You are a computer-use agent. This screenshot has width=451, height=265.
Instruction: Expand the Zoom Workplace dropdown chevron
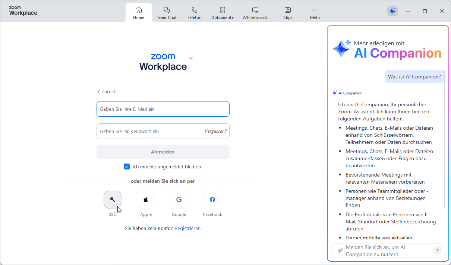pos(191,58)
